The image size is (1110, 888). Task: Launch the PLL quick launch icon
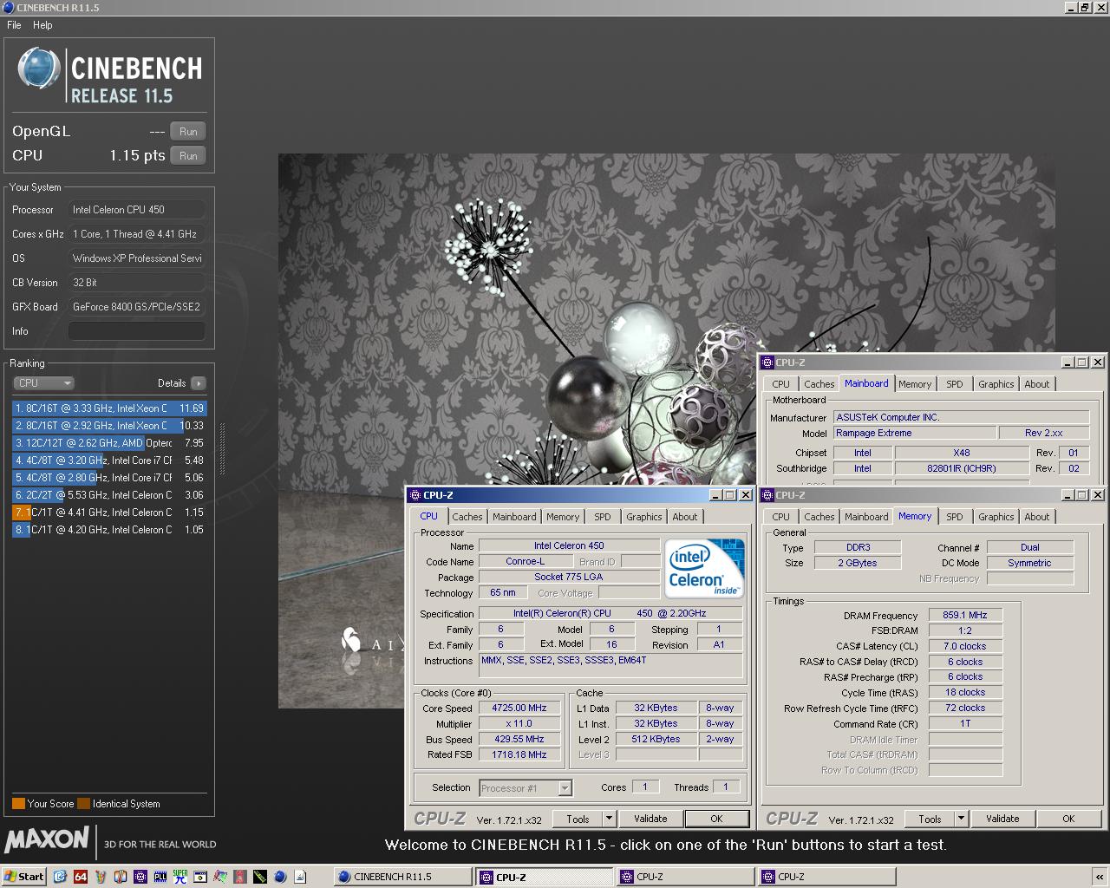coord(160,877)
